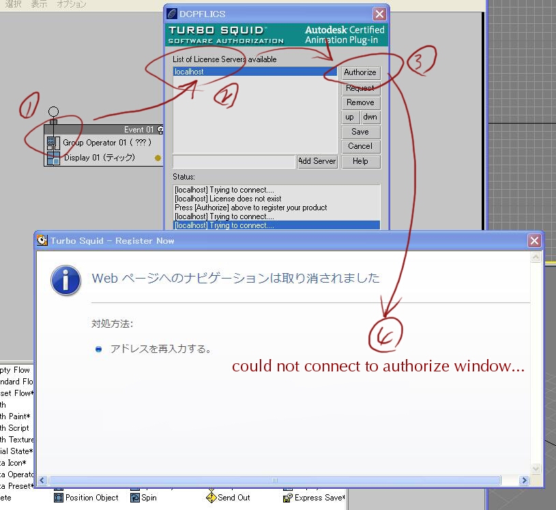Click the Display 01 operator icon
Viewport: 556px width, 510px height.
coord(53,158)
